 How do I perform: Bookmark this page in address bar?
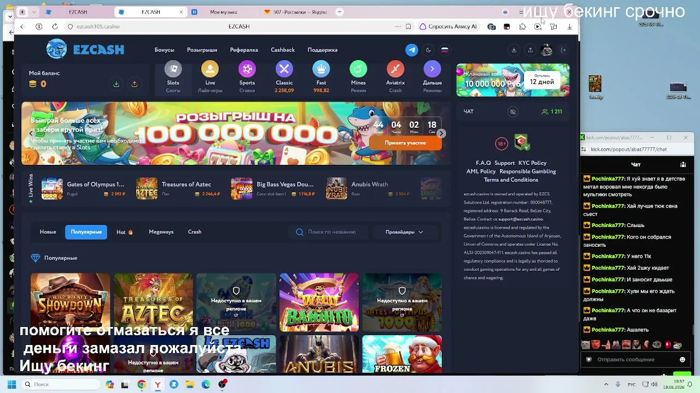coord(409,26)
